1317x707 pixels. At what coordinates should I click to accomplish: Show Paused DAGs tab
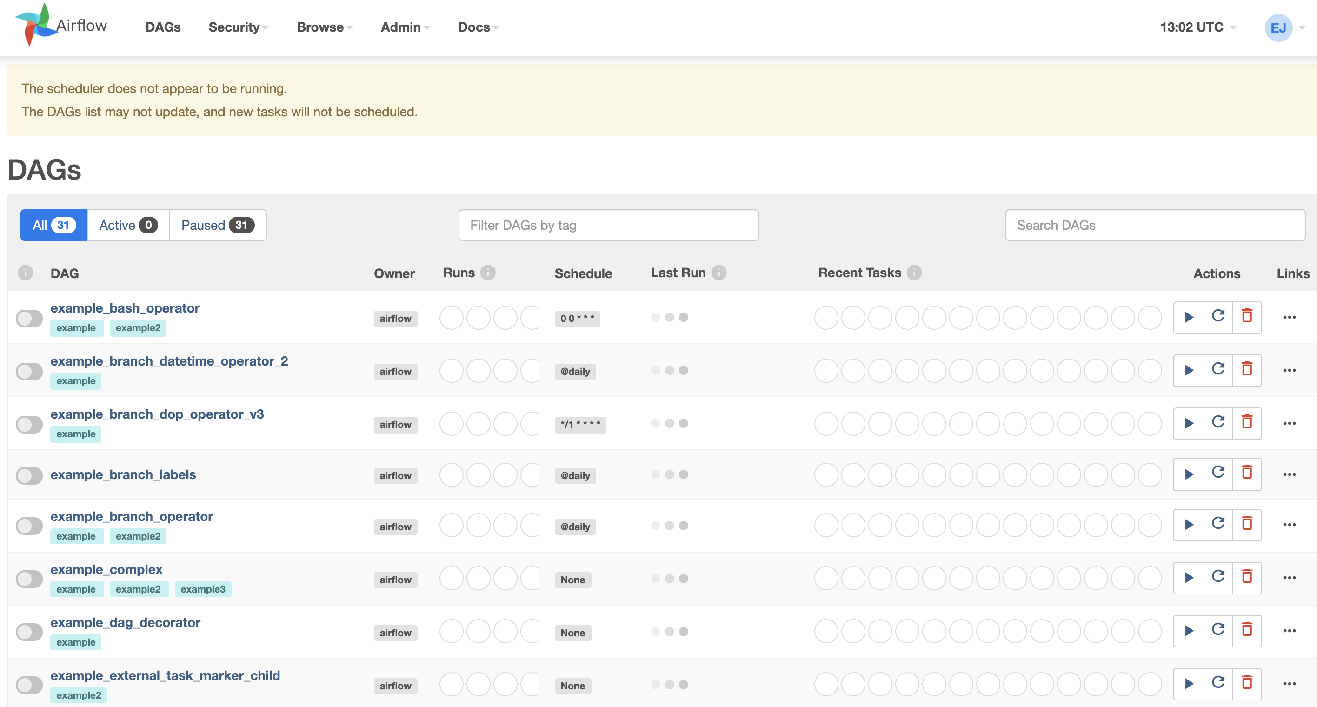click(x=218, y=225)
